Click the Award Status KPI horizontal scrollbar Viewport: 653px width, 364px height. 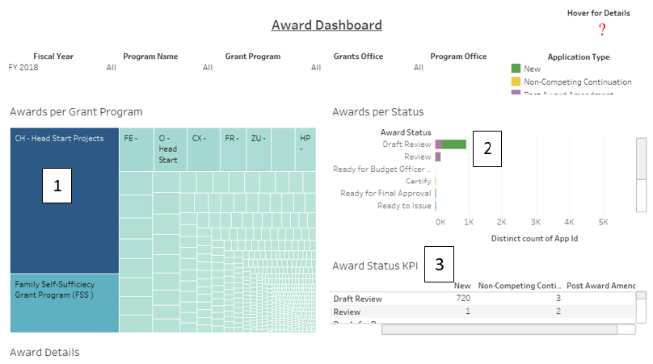[498, 328]
